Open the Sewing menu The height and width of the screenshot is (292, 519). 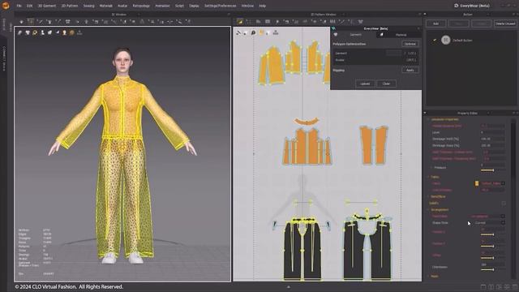tap(88, 6)
